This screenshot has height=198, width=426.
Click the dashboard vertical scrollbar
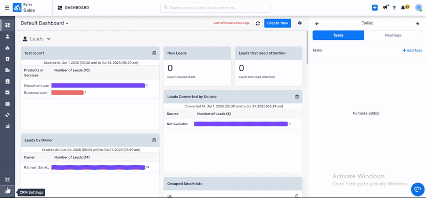coord(307,48)
